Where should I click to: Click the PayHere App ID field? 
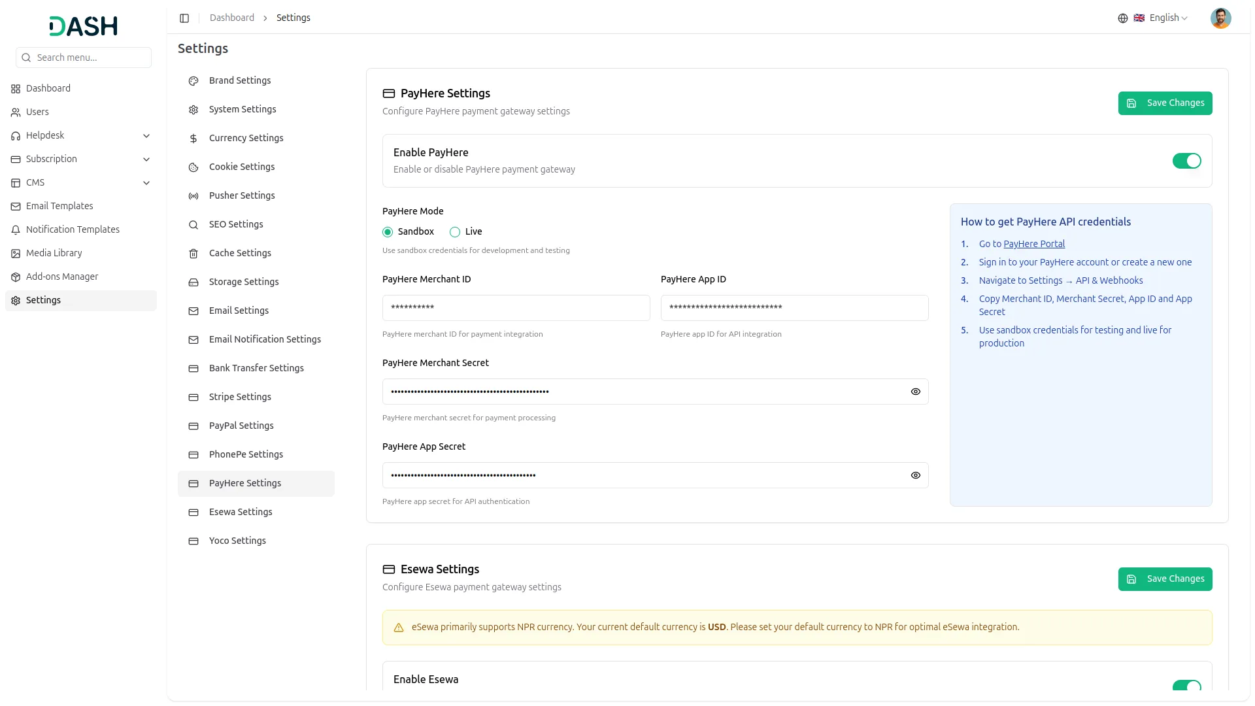(x=795, y=308)
